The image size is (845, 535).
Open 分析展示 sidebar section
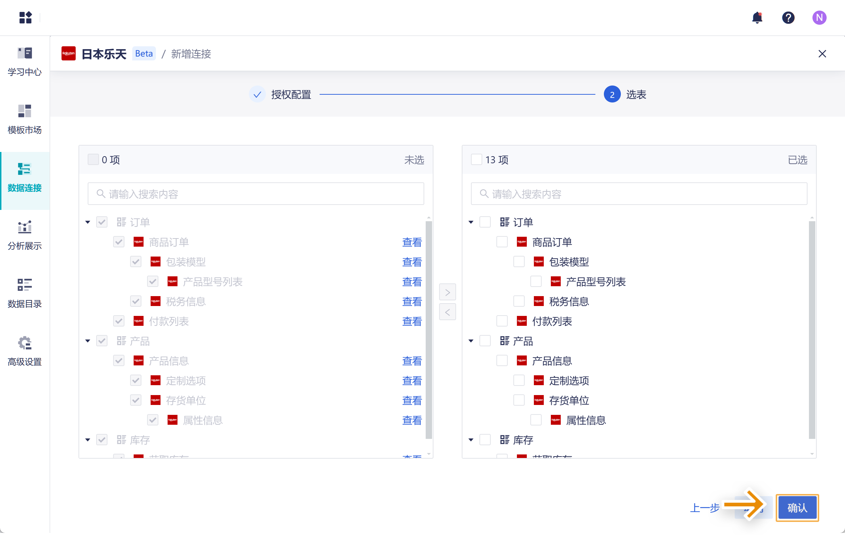pos(25,236)
